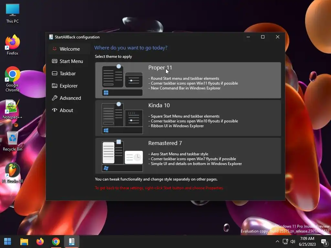331x248 pixels.
Task: Click the Welcome smiley icon
Action: (54, 49)
